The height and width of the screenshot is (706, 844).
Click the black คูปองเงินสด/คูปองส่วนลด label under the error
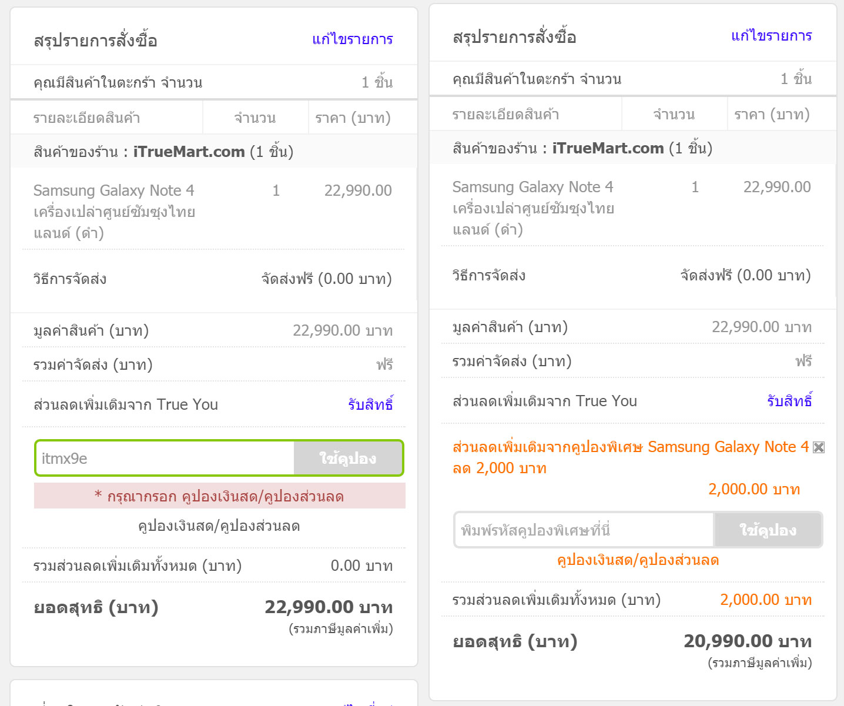coord(219,526)
